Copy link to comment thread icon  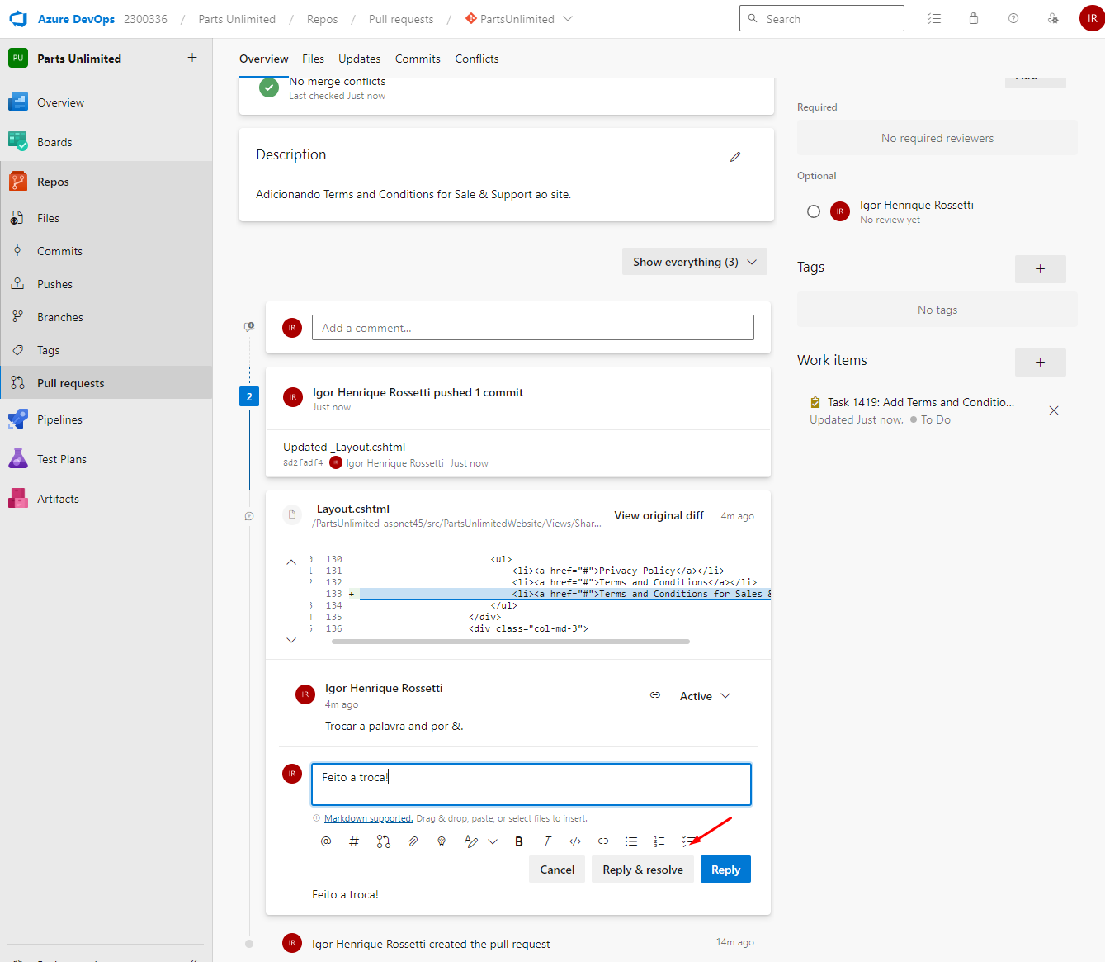655,695
